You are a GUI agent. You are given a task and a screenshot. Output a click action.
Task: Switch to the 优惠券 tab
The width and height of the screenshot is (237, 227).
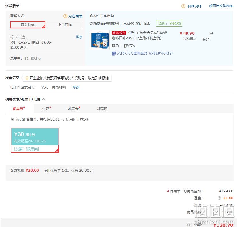pyautogui.click(x=19, y=109)
